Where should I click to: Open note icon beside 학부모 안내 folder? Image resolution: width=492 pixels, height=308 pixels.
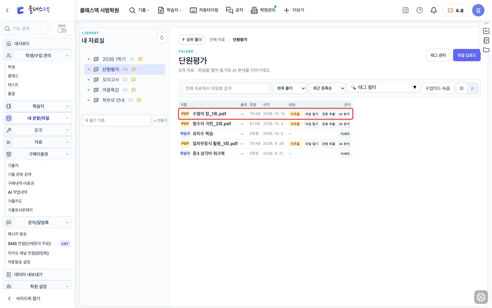pos(139,100)
